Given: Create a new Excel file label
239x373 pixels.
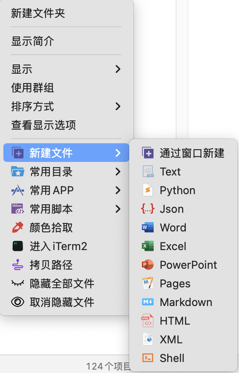Looking at the screenshot, I should pos(173,246).
